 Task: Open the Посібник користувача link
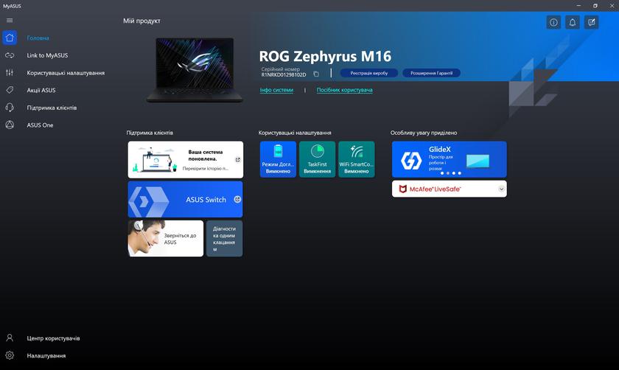point(344,90)
